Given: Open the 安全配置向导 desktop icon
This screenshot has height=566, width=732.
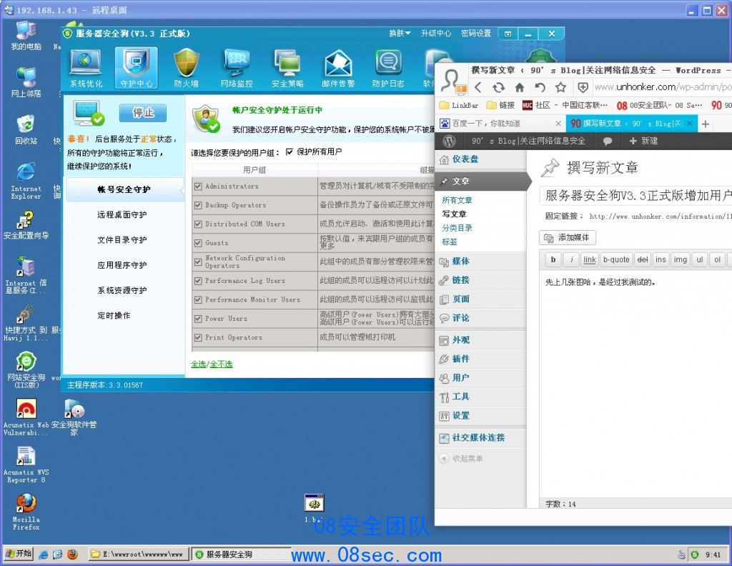Looking at the screenshot, I should click(x=26, y=225).
